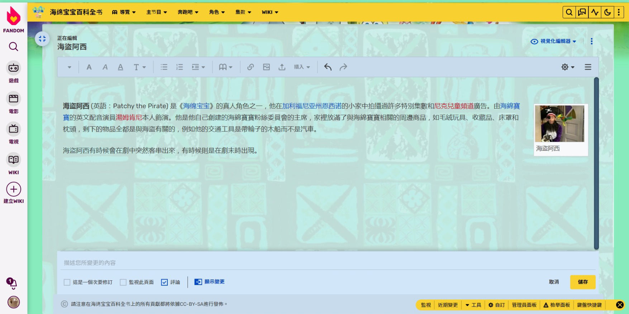The image size is (629, 314).
Task: Collapse the full-width editor view icon
Action: [x=42, y=39]
